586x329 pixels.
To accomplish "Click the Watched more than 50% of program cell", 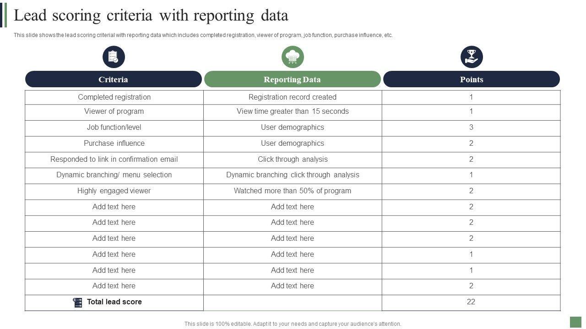I will pos(293,191).
